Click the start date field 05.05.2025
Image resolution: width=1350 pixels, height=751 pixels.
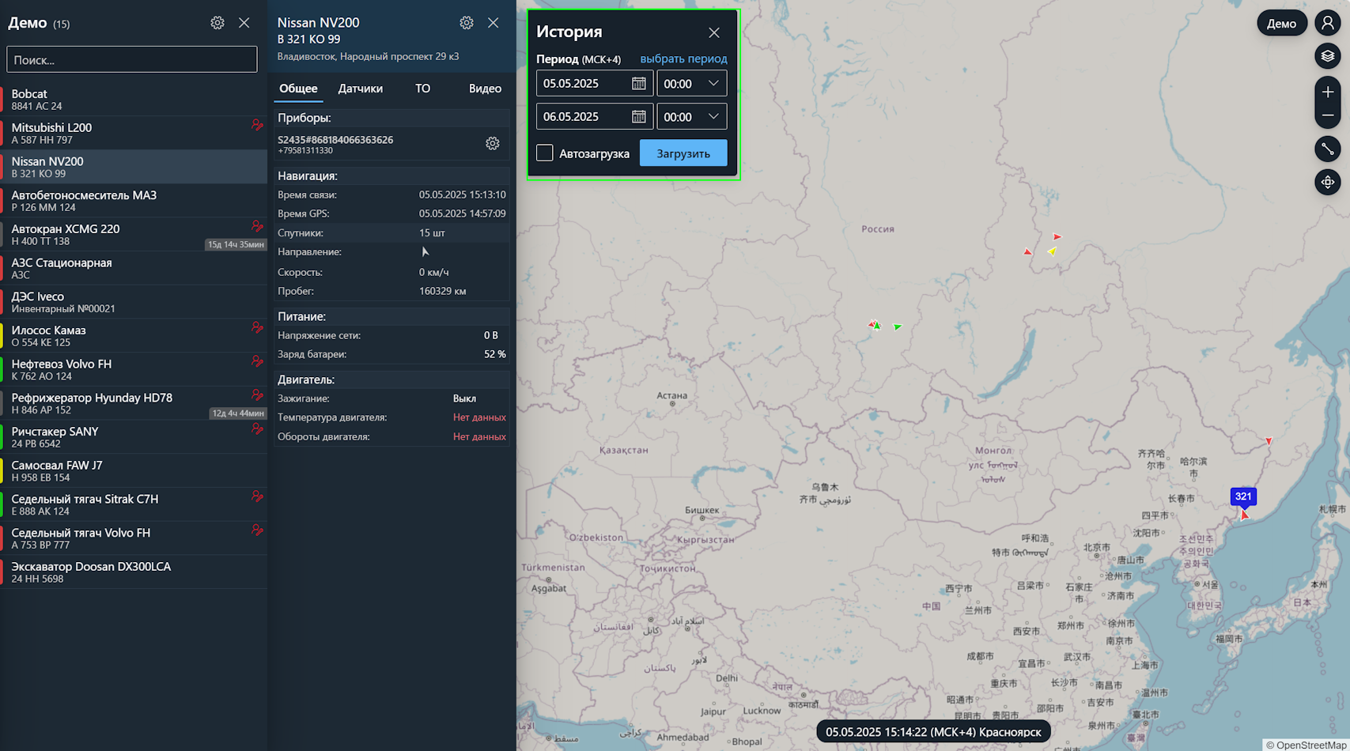595,83
